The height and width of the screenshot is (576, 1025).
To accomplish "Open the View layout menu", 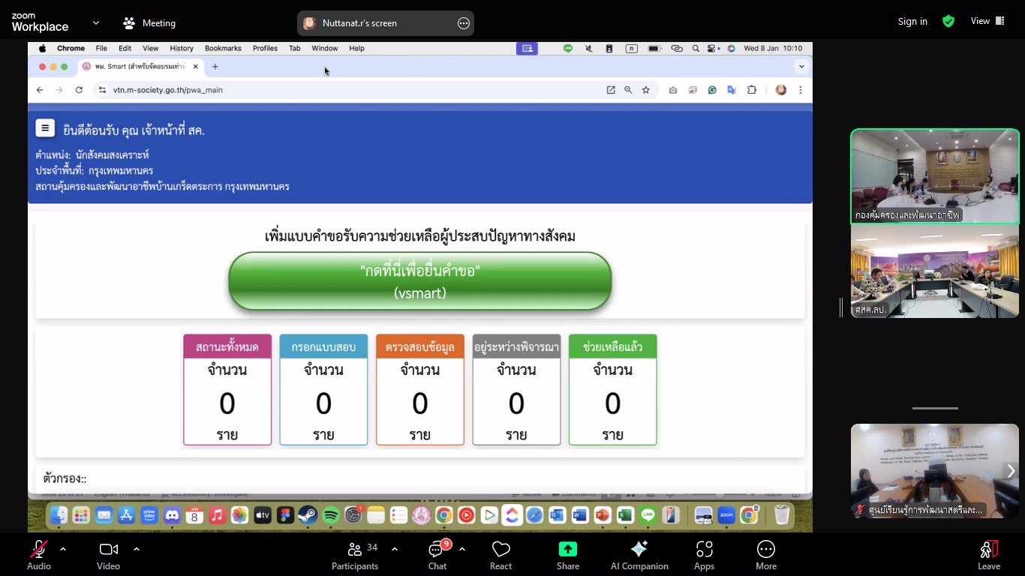I will [x=987, y=21].
